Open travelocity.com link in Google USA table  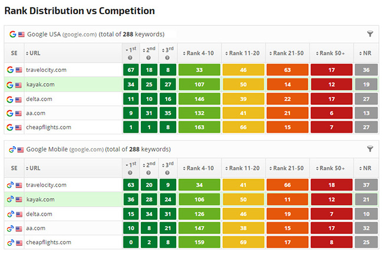coord(46,70)
